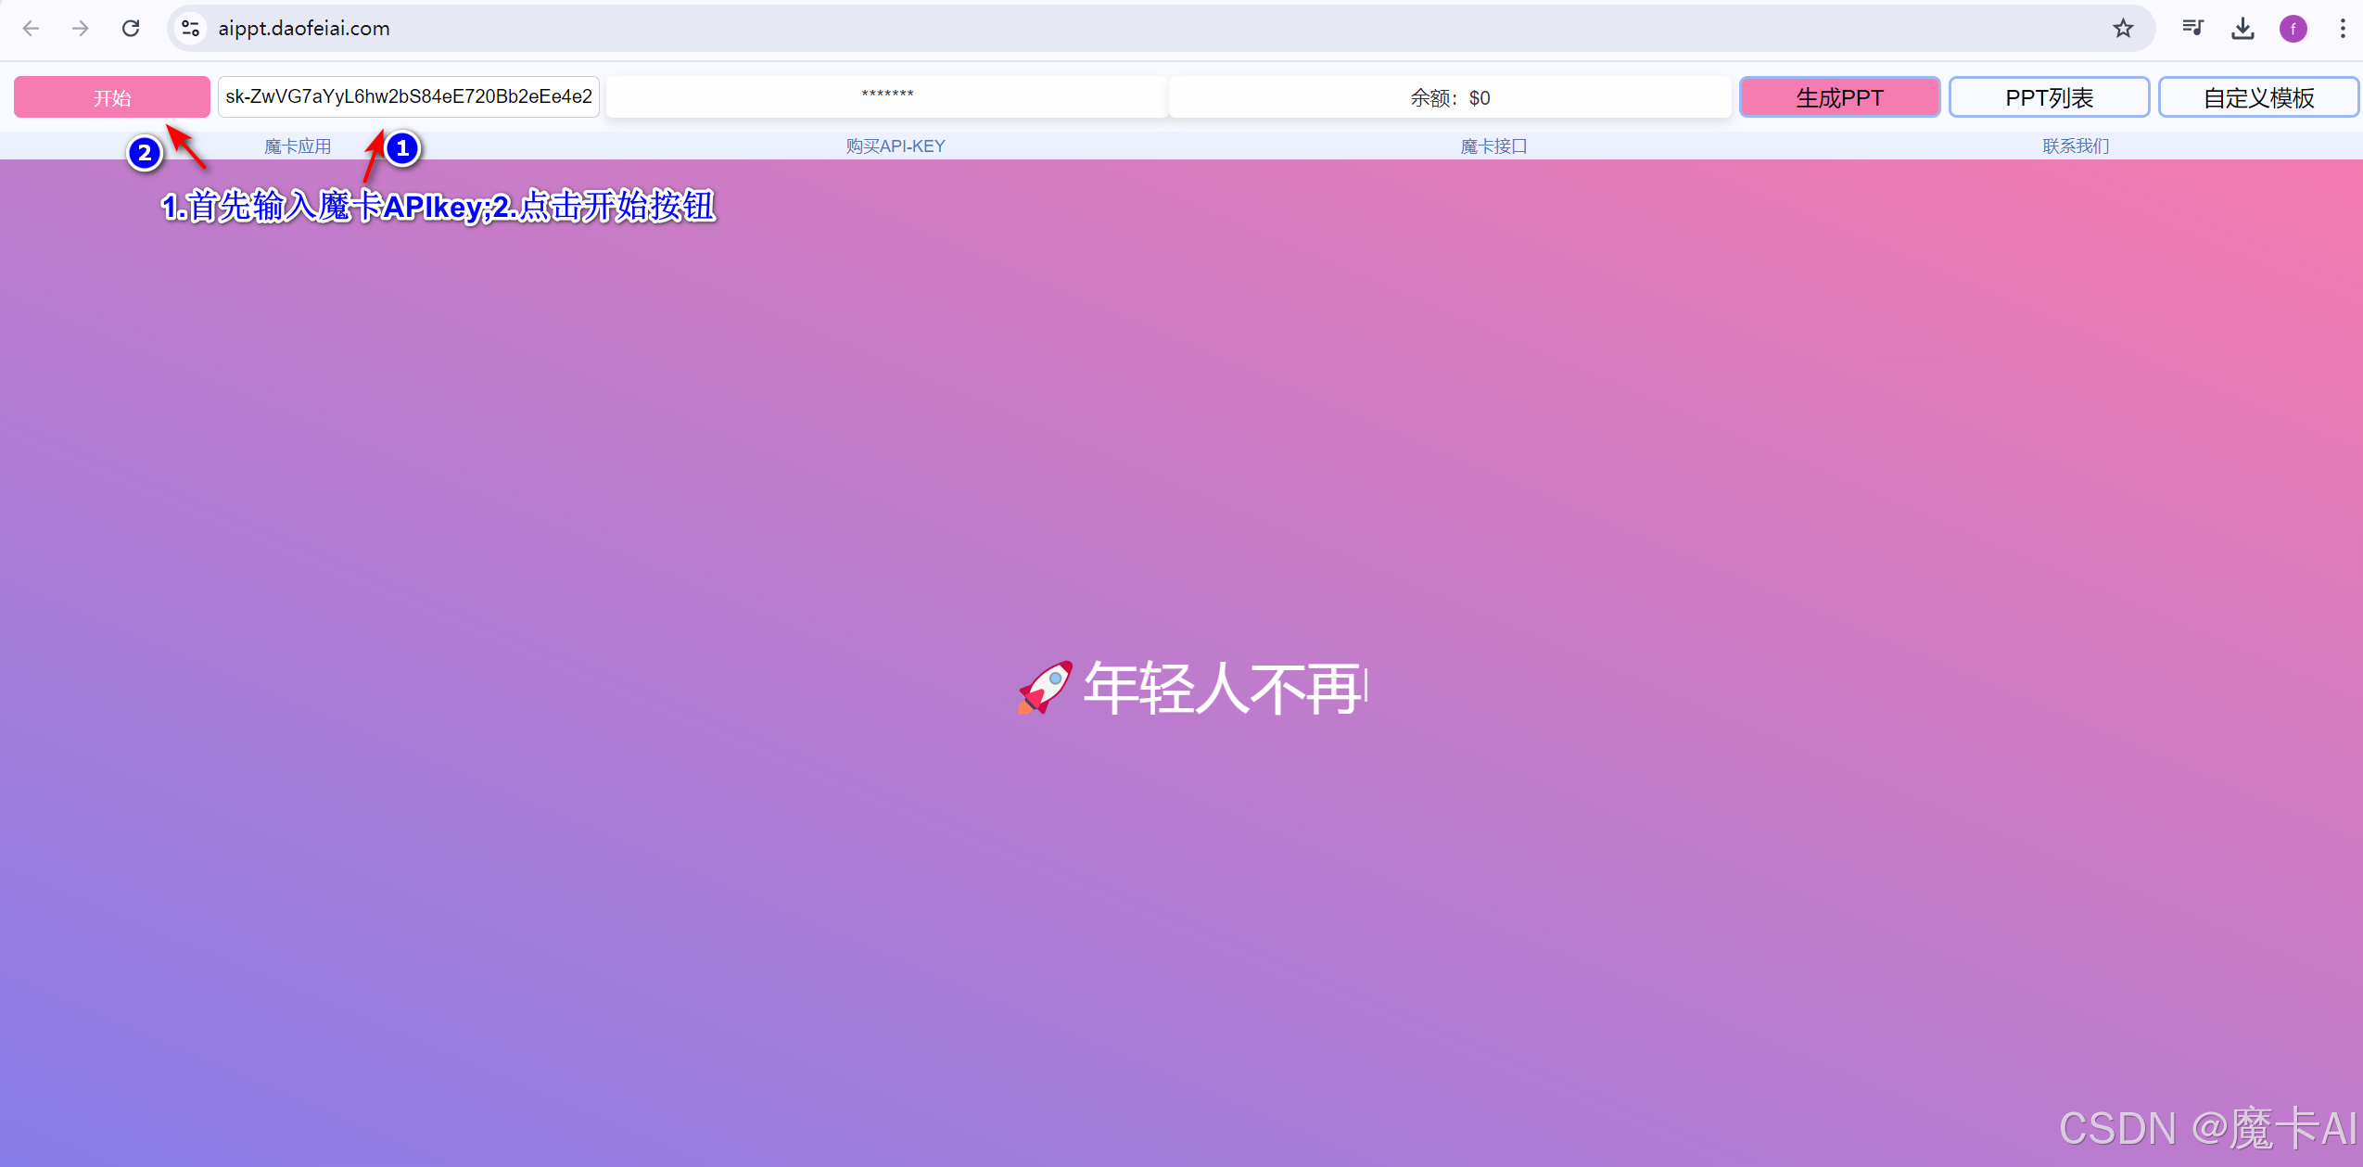Screen dimensions: 2363x1167
Task: Open site information icon in address bar
Action: 191,29
